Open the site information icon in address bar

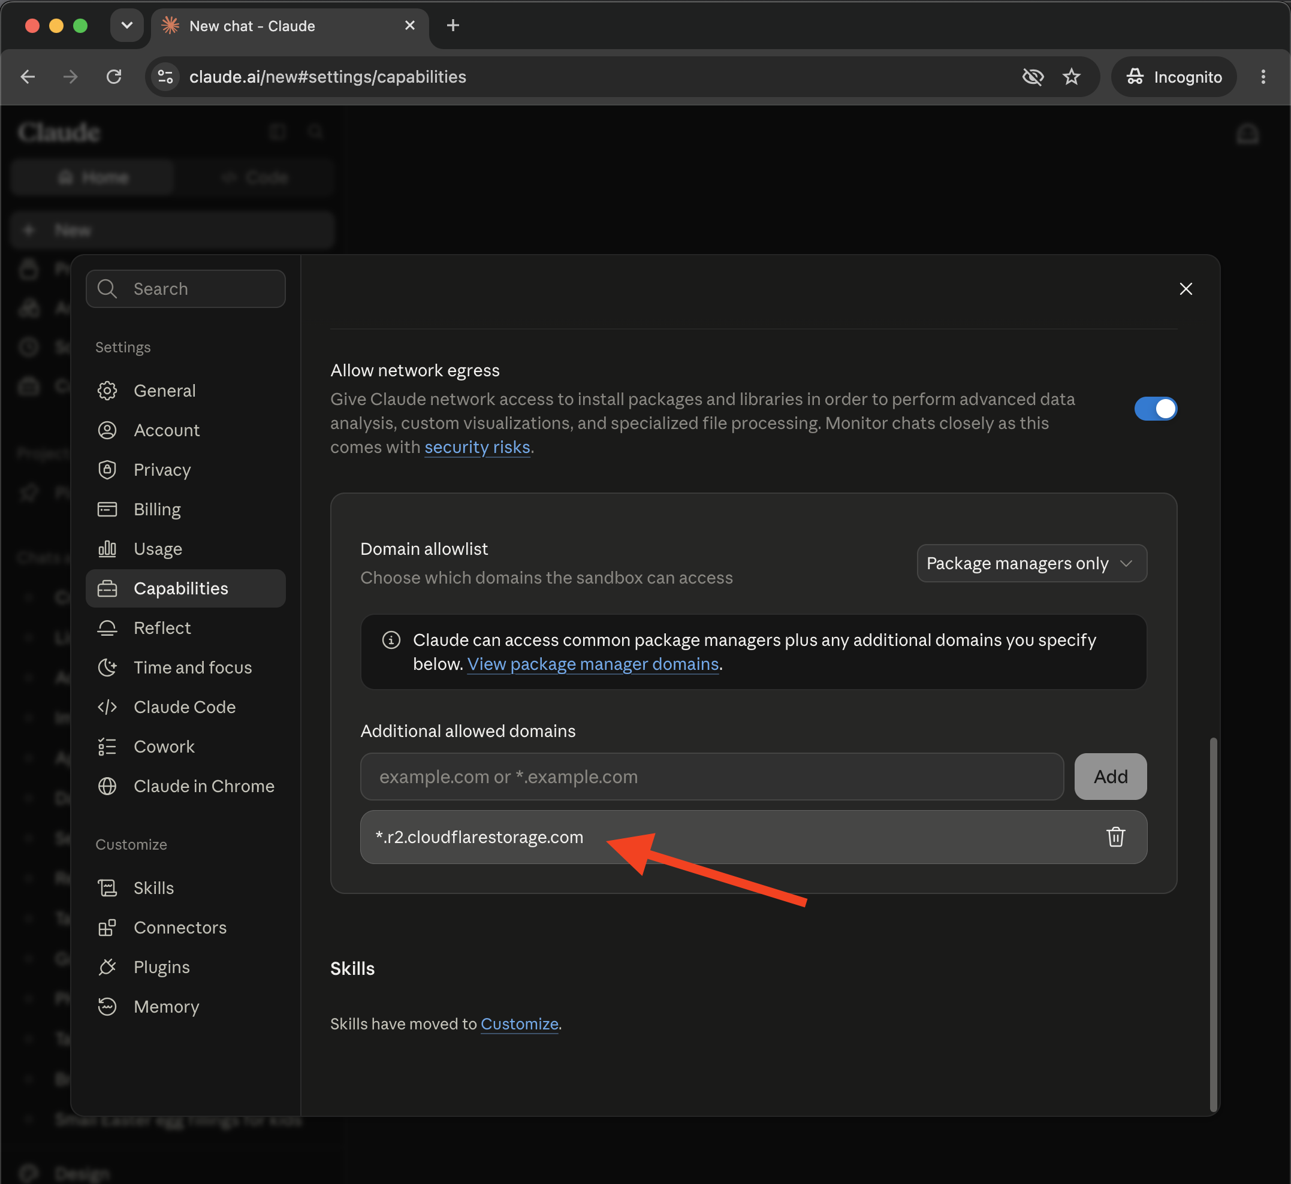[x=165, y=77]
